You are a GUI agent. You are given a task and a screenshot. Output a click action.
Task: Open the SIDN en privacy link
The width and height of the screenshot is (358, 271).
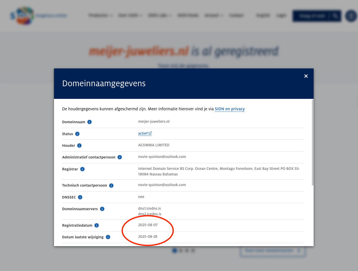pyautogui.click(x=229, y=109)
